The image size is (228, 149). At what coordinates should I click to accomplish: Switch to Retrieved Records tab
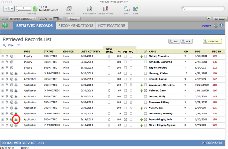(35, 25)
